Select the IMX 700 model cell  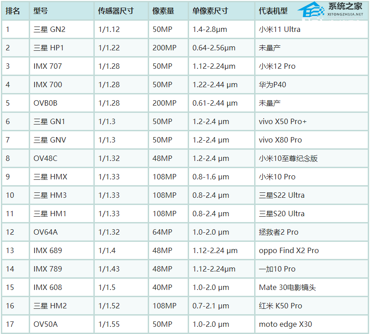click(x=62, y=85)
